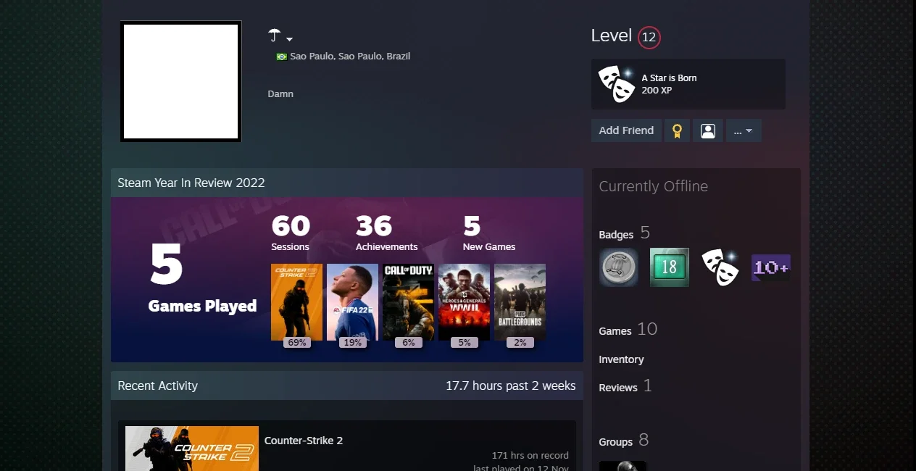Click the first group avatar under Groups
The image size is (916, 471).
tap(623, 466)
